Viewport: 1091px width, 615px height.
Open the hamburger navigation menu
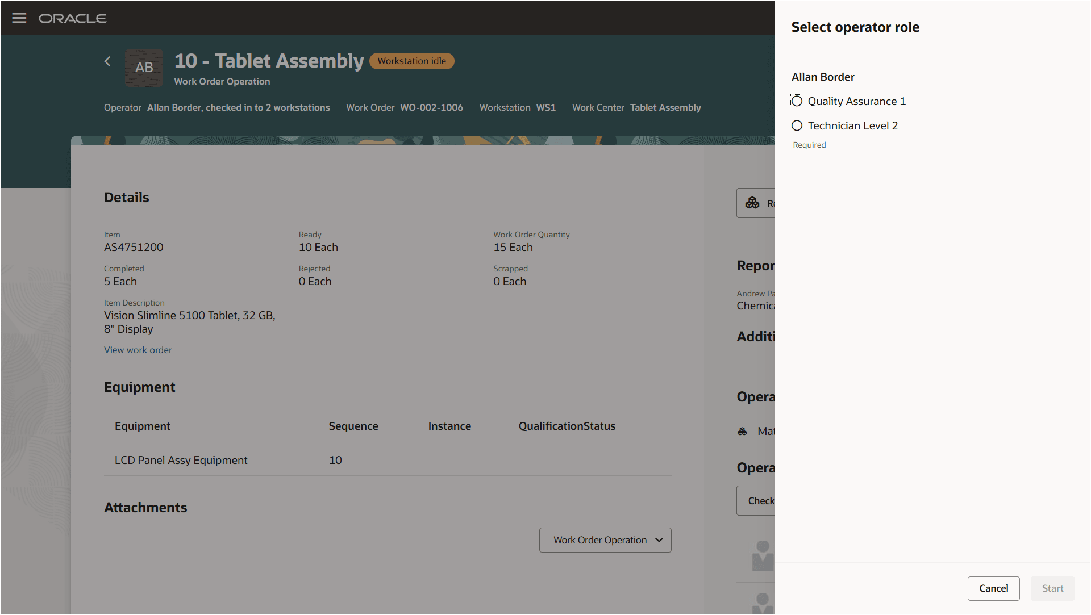tap(19, 18)
